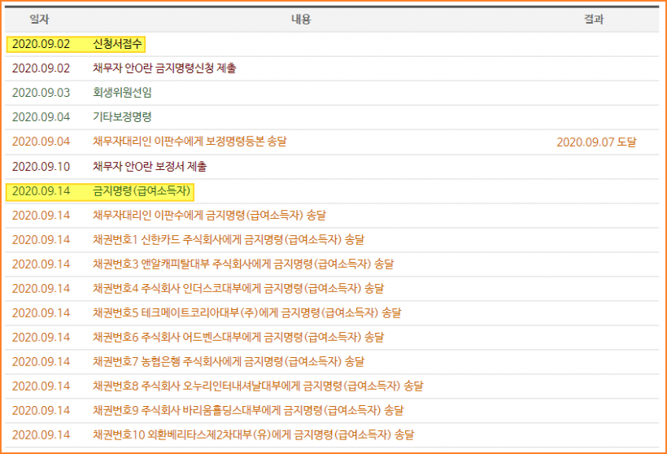Image resolution: width=667 pixels, height=454 pixels.
Task: Select the 회생위원선임 entry
Action: pos(122,92)
